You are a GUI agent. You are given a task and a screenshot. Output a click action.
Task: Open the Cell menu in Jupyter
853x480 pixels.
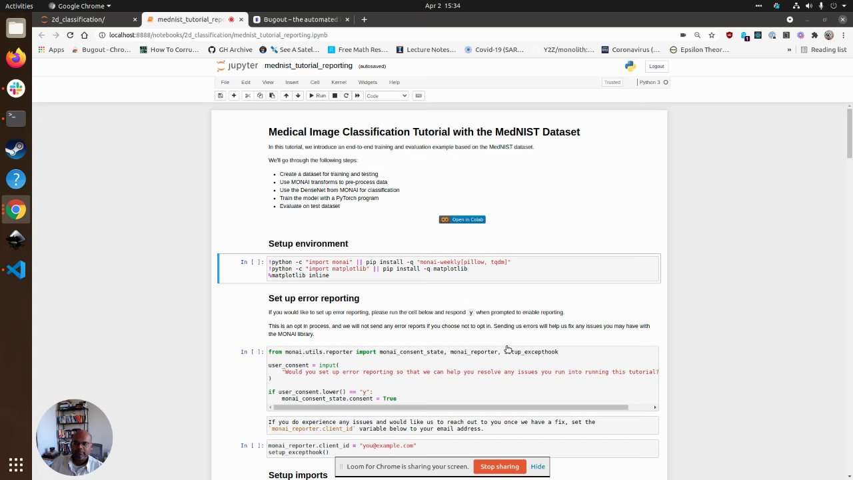pyautogui.click(x=315, y=82)
